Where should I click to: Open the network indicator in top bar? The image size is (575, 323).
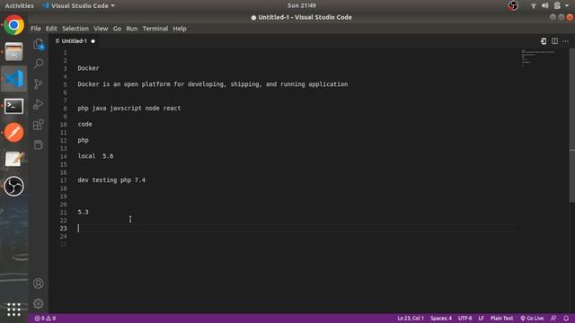[534, 5]
